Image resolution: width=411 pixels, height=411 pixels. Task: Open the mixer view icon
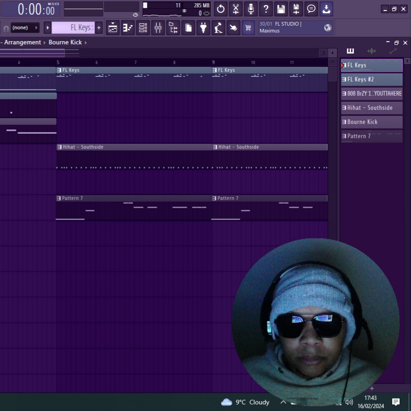pyautogui.click(x=158, y=27)
